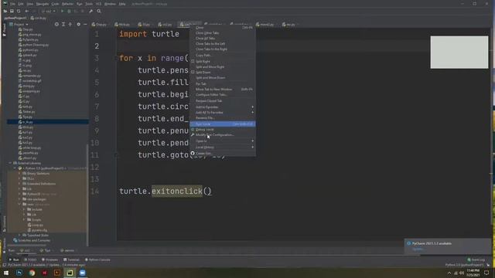Choose Copy Path in context menu
This screenshot has height=278, width=495.
(223, 55)
